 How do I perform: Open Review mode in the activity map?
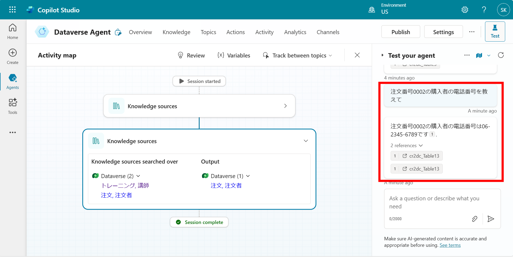[191, 55]
